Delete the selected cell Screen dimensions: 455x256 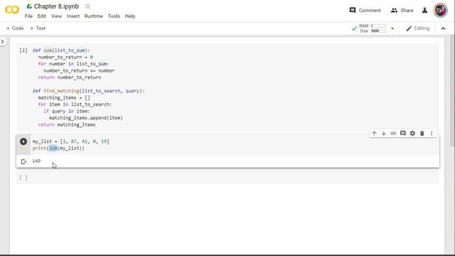422,133
